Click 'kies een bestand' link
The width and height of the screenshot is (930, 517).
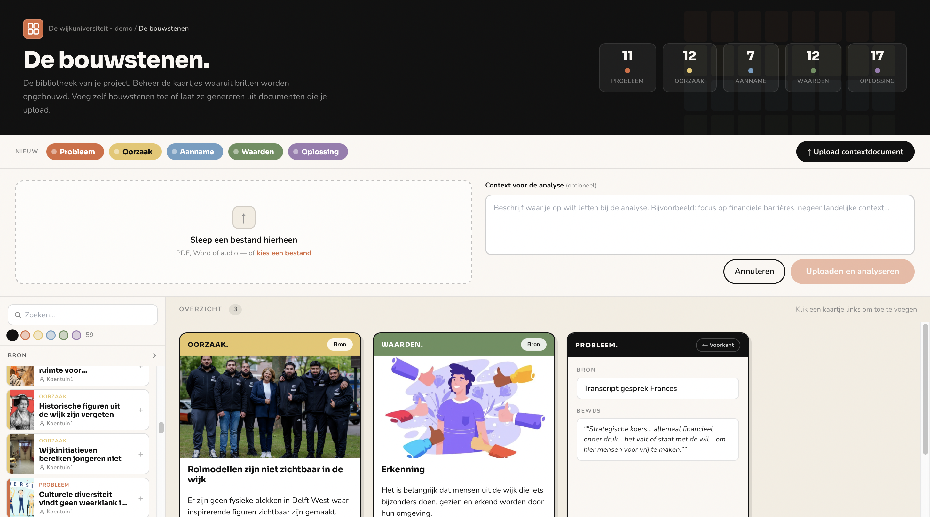(284, 253)
